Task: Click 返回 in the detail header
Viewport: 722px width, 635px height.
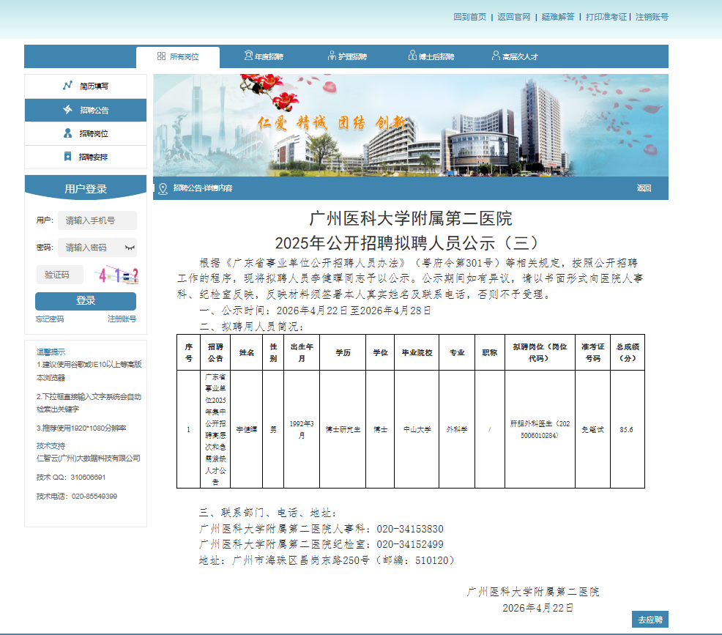Action: (644, 188)
